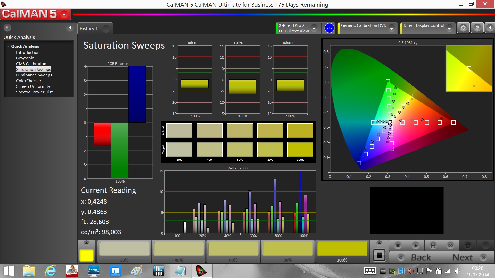The image size is (495, 278).
Task: Select ColorChecker in the workflow list
Action: coord(29,81)
